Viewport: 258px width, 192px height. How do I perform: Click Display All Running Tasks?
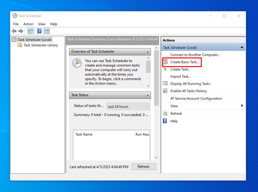coord(190,84)
